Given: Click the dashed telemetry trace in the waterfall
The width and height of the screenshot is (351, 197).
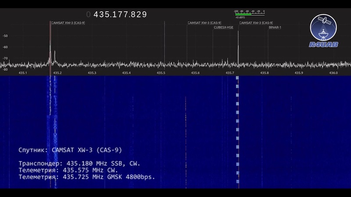Looking at the screenshot, I should 237,131.
